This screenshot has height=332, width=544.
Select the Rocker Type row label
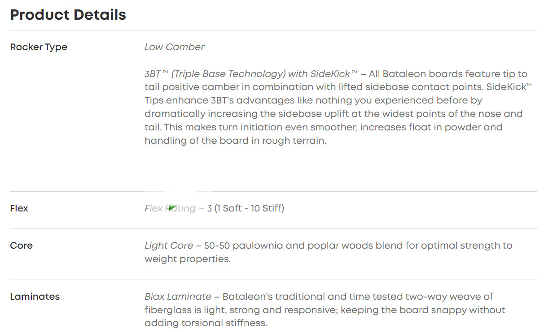click(39, 47)
